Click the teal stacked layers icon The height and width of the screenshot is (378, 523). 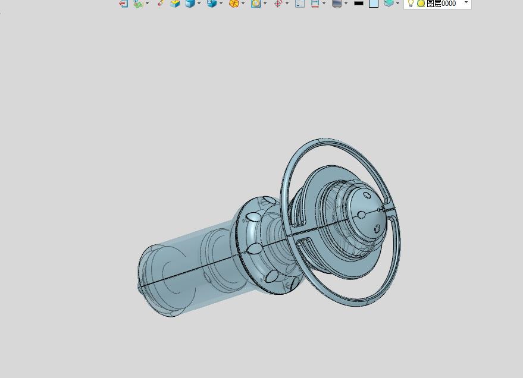[389, 3]
